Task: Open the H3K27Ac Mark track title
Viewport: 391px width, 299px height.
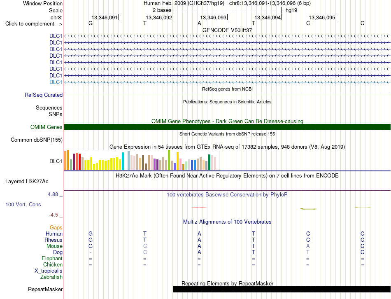Action: pos(227,176)
